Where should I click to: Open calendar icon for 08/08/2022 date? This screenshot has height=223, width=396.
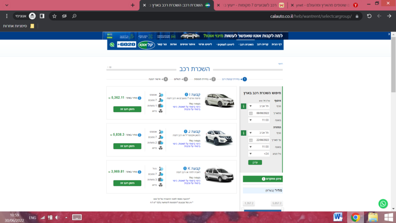[x=251, y=113]
